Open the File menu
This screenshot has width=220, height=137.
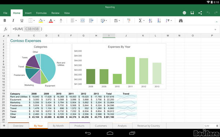(5, 13)
